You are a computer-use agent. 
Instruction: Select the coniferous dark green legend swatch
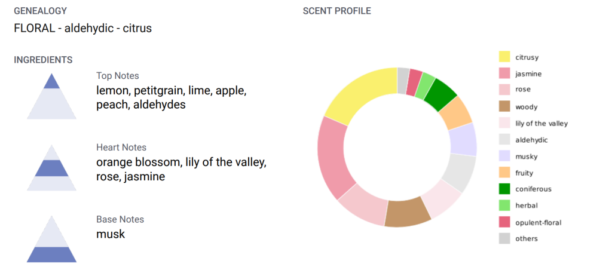[x=504, y=189]
